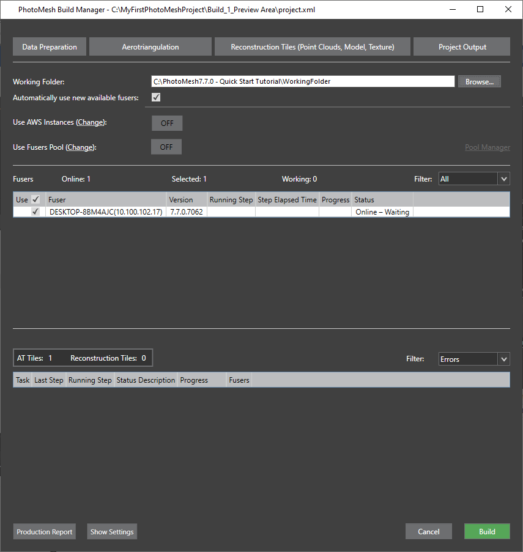The height and width of the screenshot is (552, 523).
Task: Cancel the build dialog
Action: [x=429, y=531]
